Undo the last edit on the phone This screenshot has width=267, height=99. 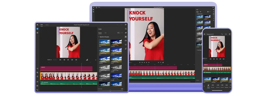tap(222, 34)
